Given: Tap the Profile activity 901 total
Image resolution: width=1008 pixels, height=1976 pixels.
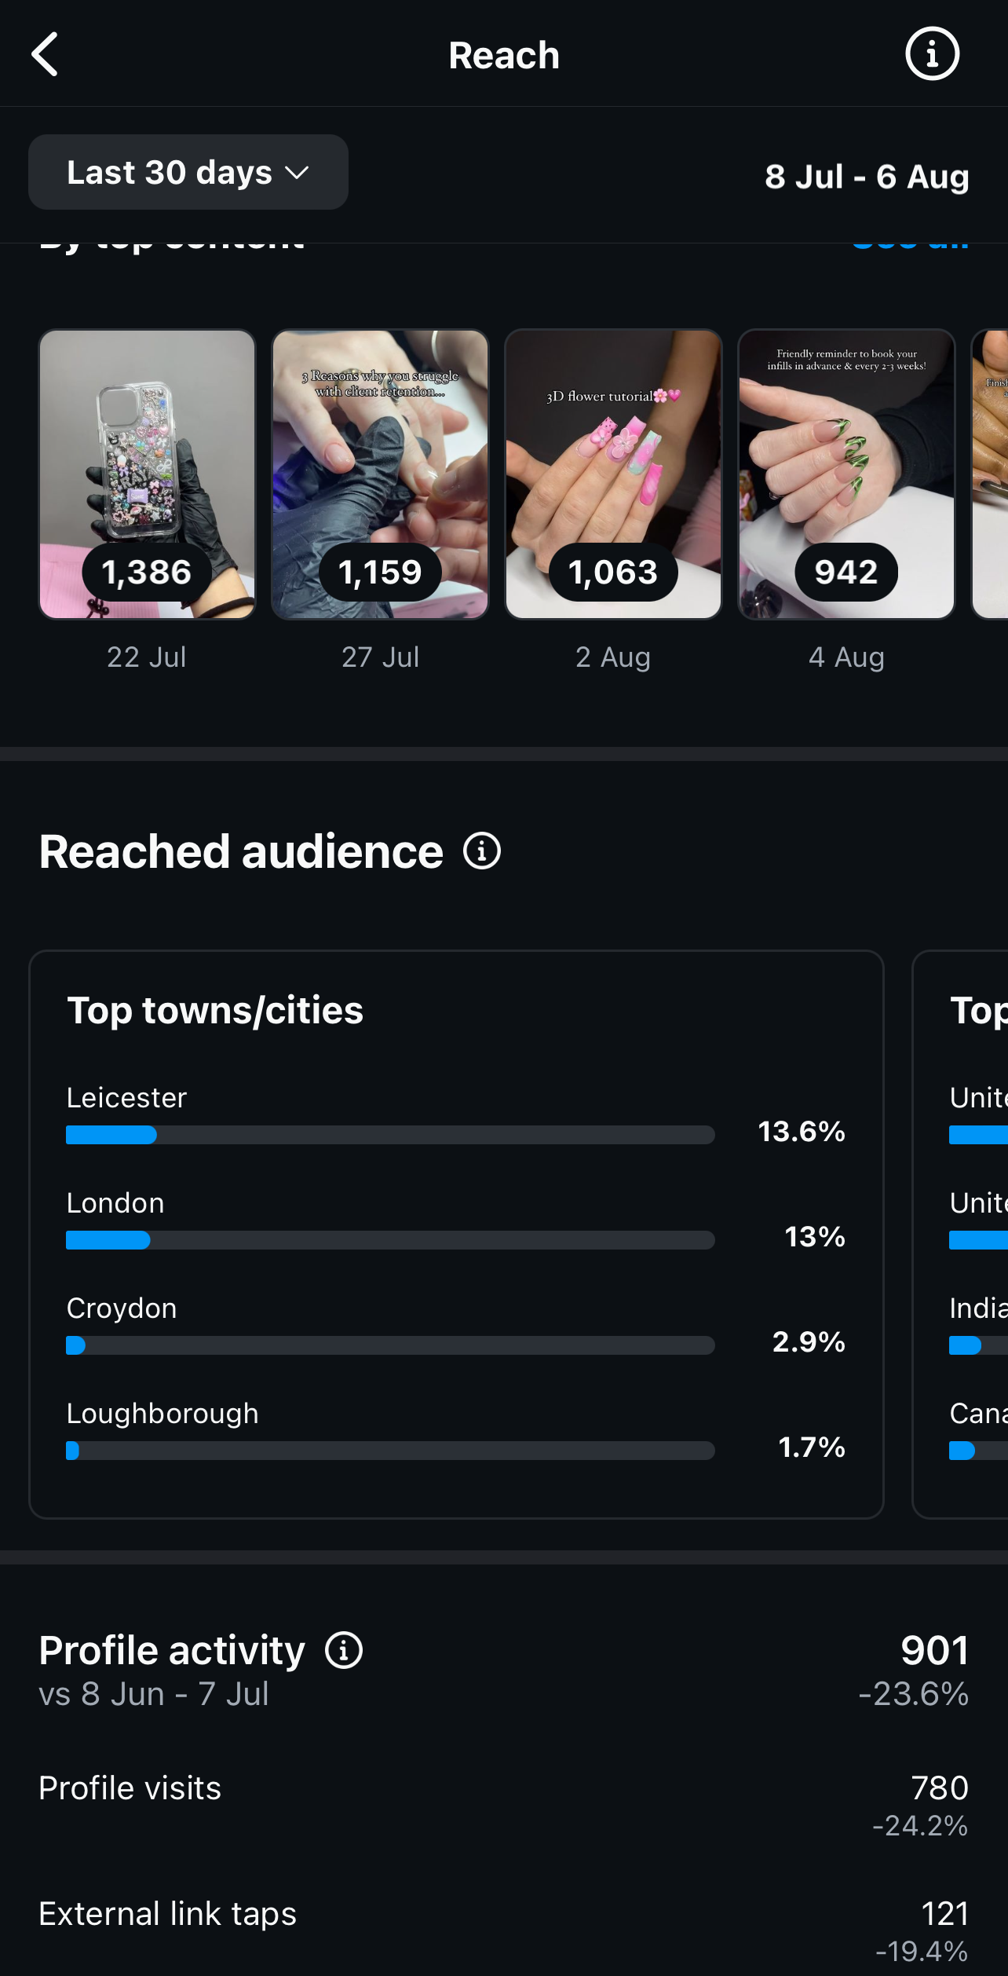Looking at the screenshot, I should point(934,1651).
